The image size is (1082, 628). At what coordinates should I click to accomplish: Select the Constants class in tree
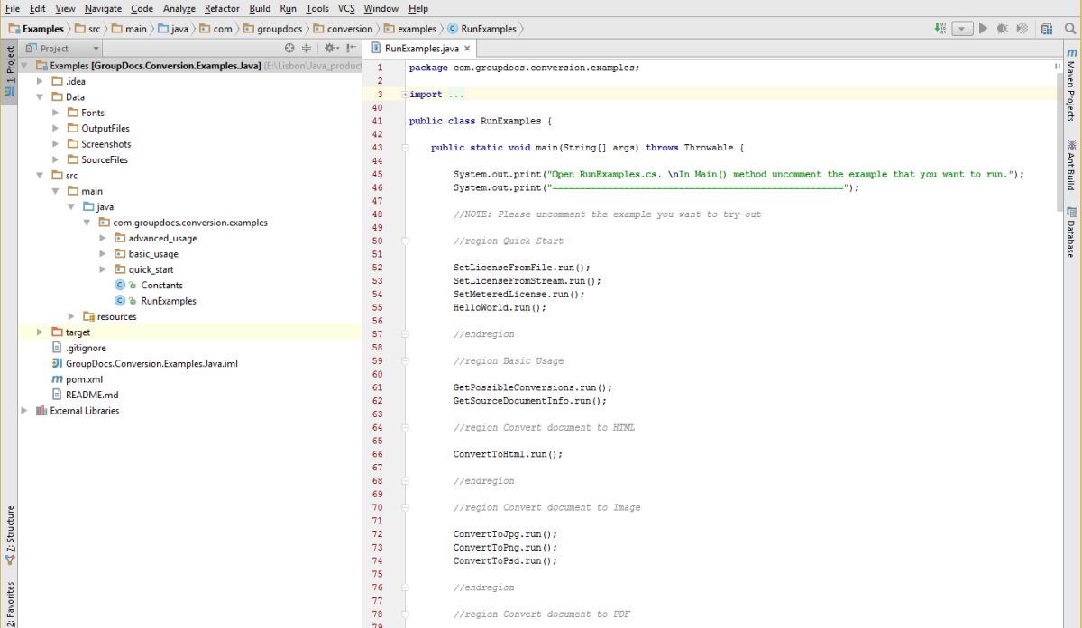tap(161, 285)
